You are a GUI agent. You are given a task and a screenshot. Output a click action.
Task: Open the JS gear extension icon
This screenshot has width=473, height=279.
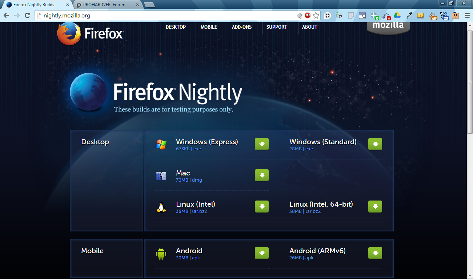339,15
